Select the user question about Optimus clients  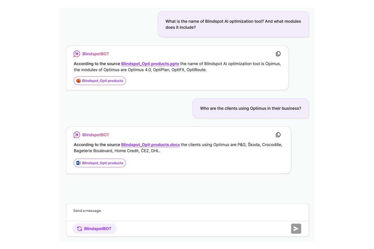pos(250,108)
